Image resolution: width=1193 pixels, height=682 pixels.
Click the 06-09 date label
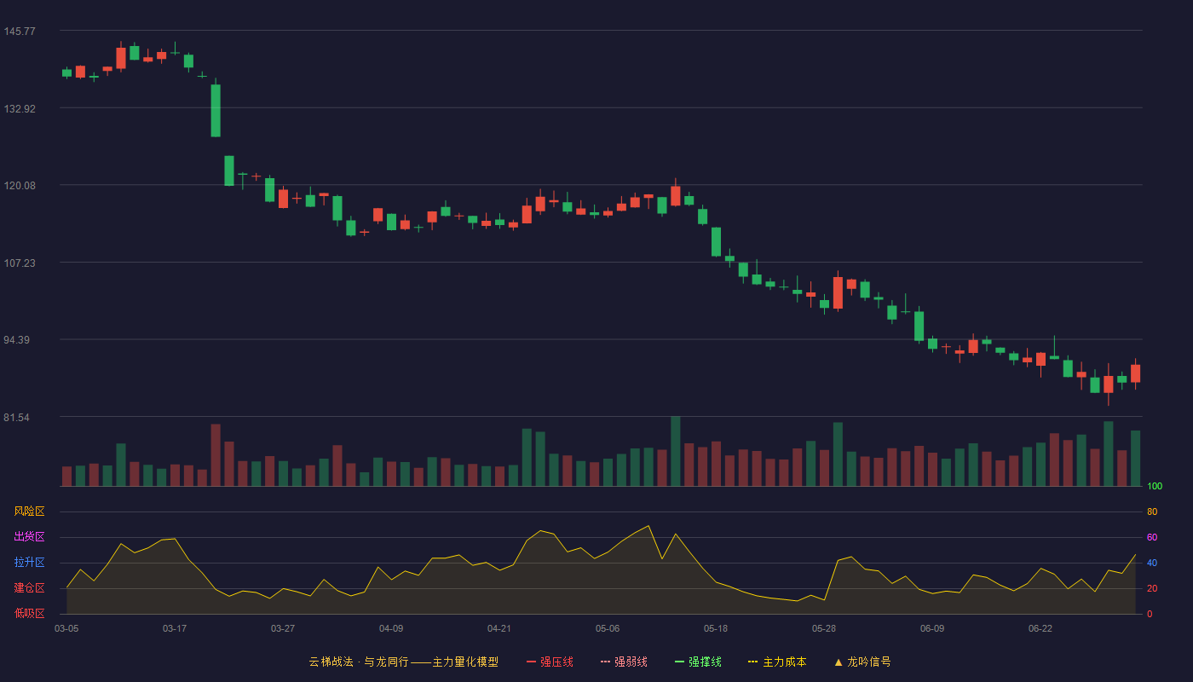[932, 628]
